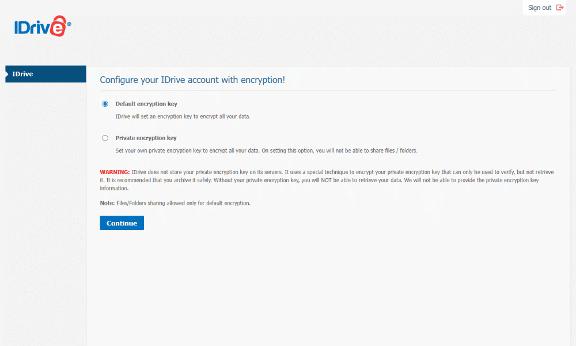The height and width of the screenshot is (346, 576).
Task: Open the IDrive sidebar tab
Action: point(46,74)
